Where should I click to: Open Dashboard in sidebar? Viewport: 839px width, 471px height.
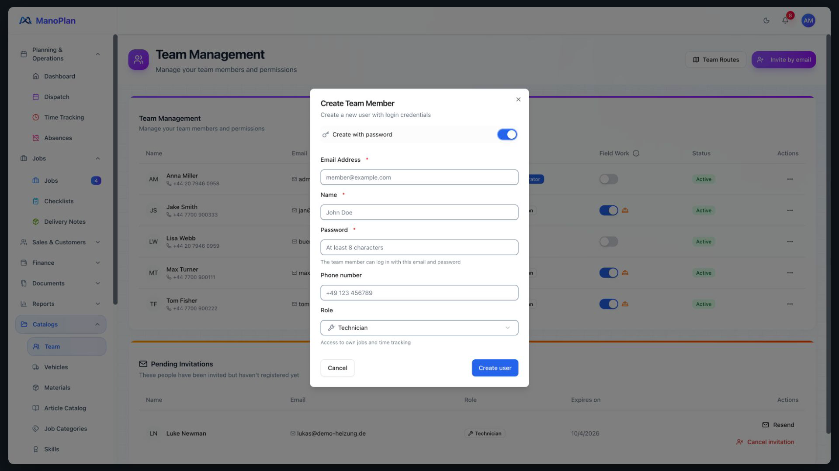click(66, 76)
